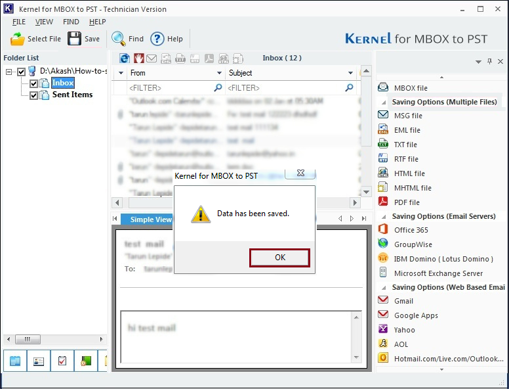Click the calendar icon in bottom-left bar
This screenshot has height=389, width=509.
(x=15, y=361)
